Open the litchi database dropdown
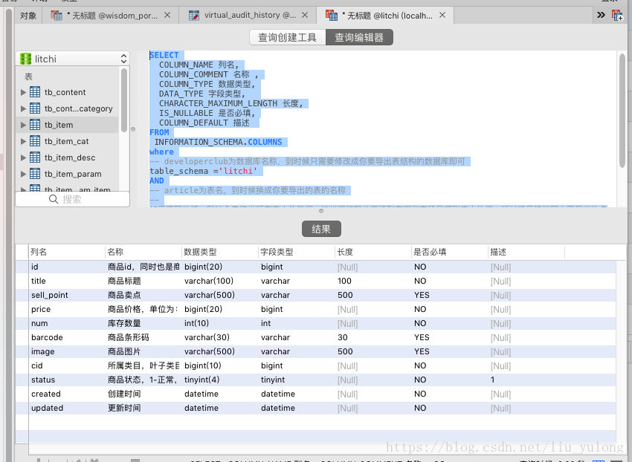632x462 pixels. click(x=73, y=59)
